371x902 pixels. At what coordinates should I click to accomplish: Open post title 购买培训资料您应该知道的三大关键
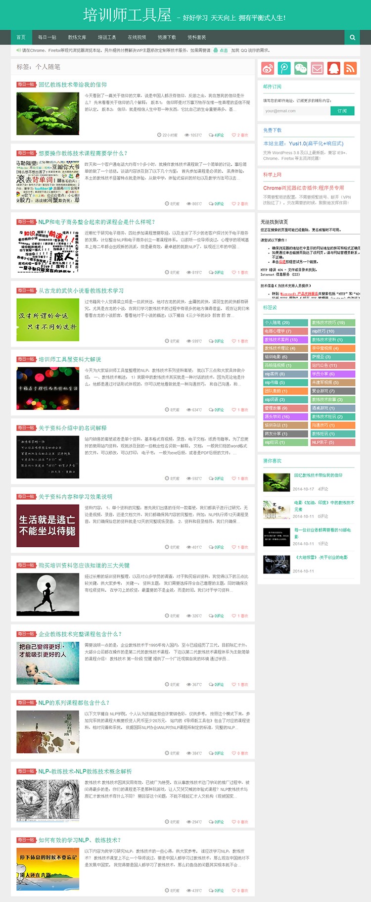click(84, 566)
